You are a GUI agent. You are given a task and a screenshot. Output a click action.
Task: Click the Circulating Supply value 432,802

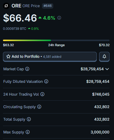(x=102, y=107)
